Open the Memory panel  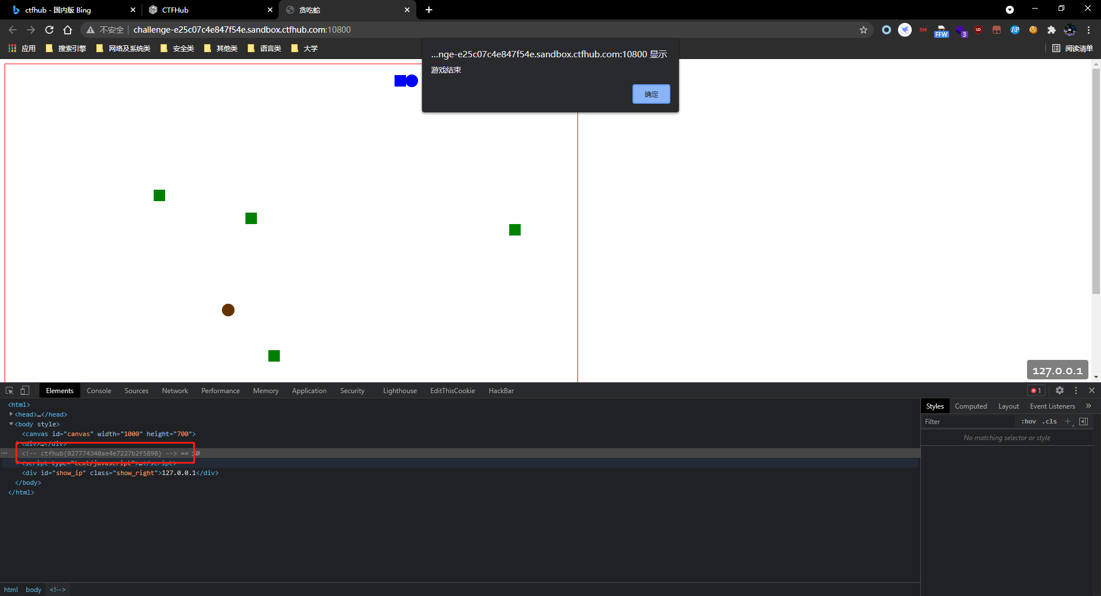[266, 391]
